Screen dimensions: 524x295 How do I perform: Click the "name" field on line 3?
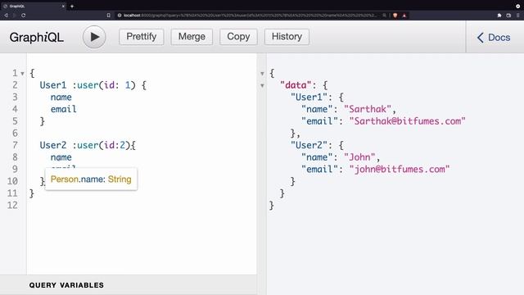[61, 98]
